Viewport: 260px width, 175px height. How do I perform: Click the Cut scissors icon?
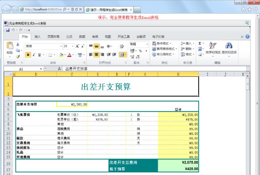[18, 44]
